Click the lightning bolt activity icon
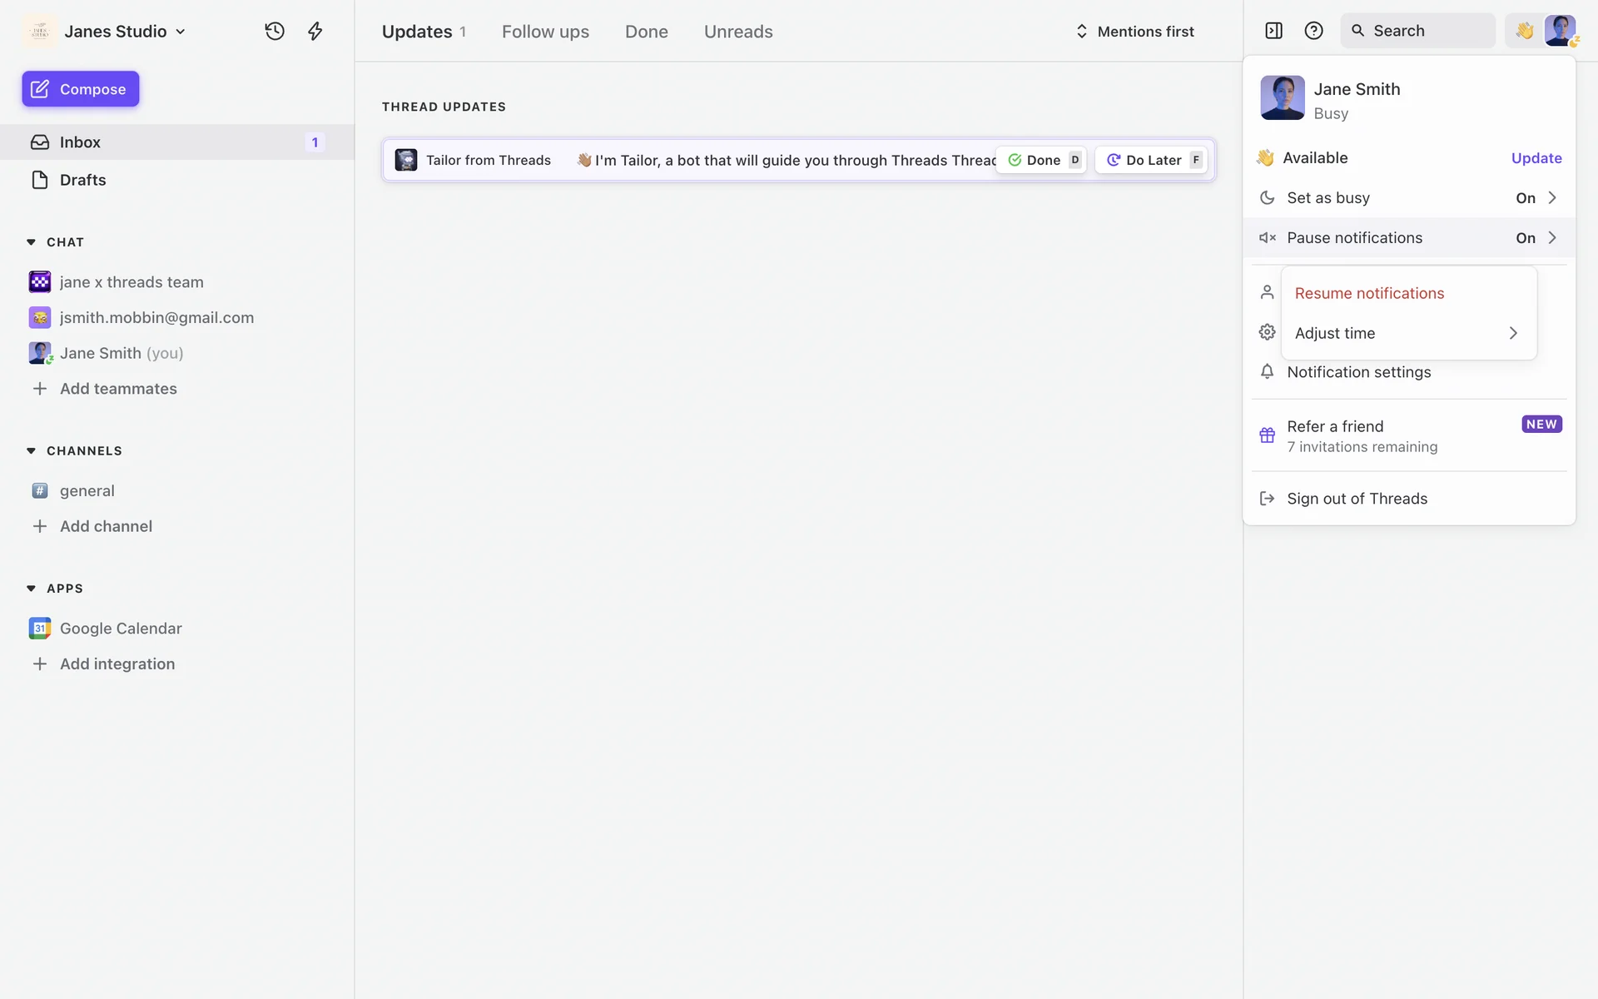This screenshot has width=1598, height=999. [315, 32]
